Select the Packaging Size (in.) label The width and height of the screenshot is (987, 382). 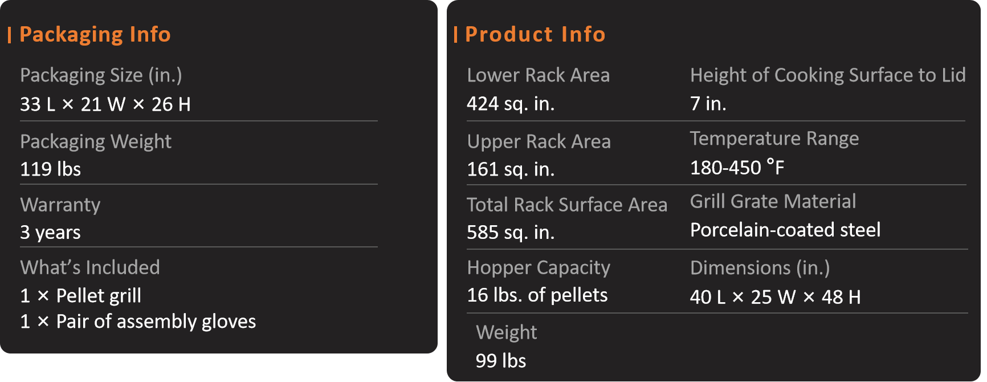101,75
